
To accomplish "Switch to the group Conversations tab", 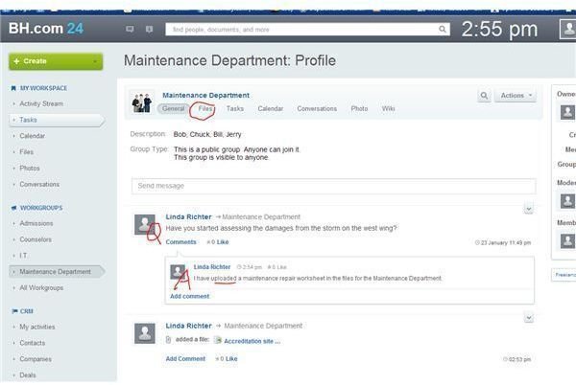I will 317,108.
